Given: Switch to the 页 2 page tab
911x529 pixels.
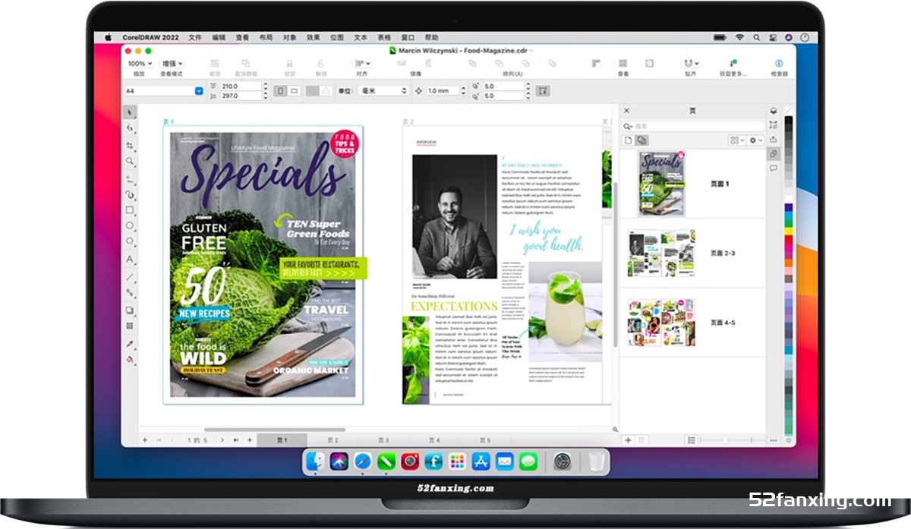Looking at the screenshot, I should click(333, 440).
